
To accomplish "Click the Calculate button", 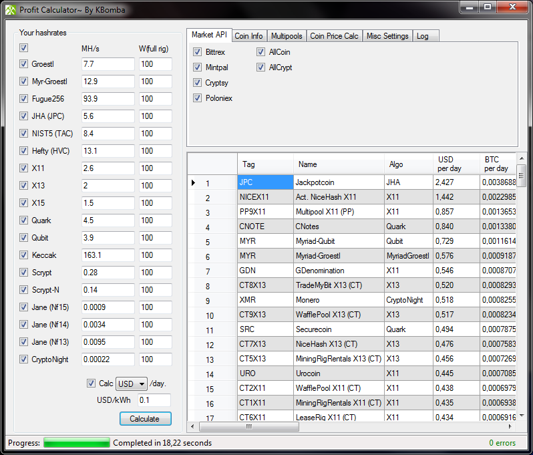I will [x=146, y=419].
